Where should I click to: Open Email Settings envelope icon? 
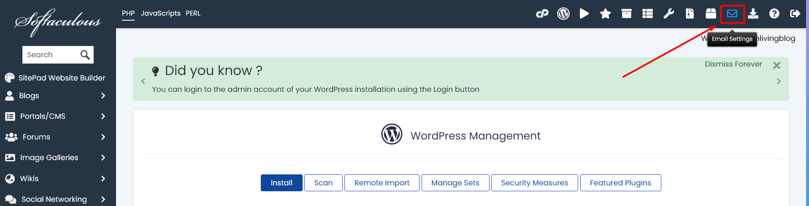point(732,14)
